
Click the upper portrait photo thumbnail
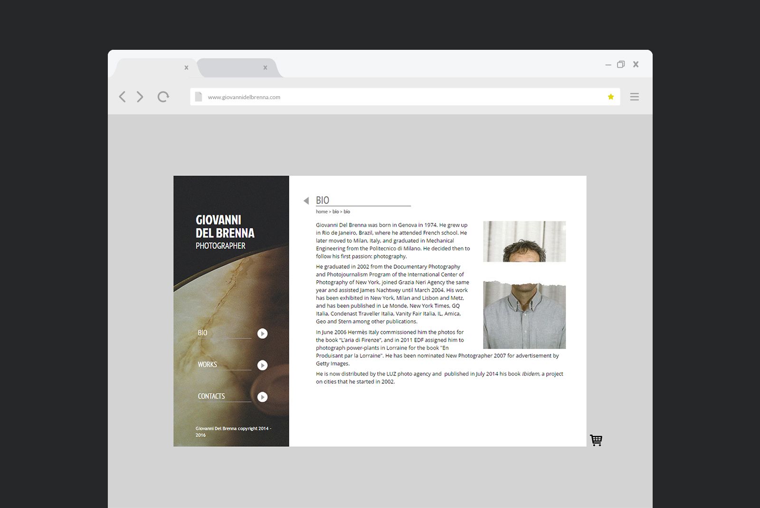[524, 241]
